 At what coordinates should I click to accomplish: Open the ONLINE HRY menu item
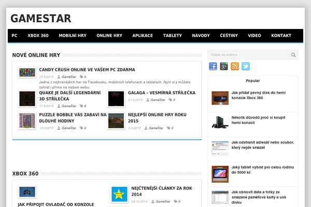tap(109, 36)
